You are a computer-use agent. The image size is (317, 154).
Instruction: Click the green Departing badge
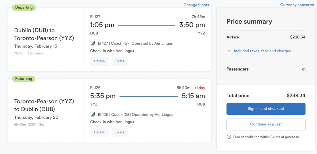point(24,8)
